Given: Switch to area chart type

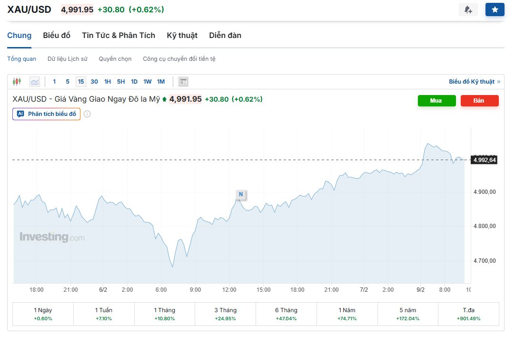Looking at the screenshot, I should pos(35,82).
